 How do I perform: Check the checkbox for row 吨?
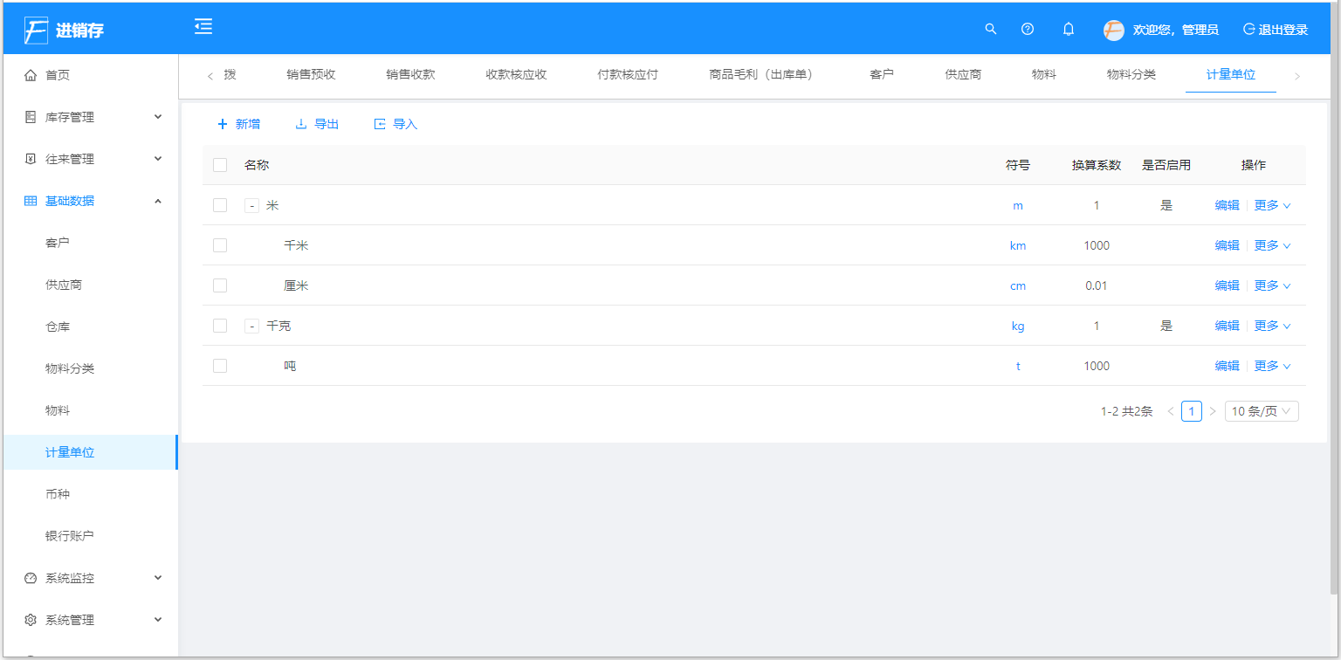220,366
